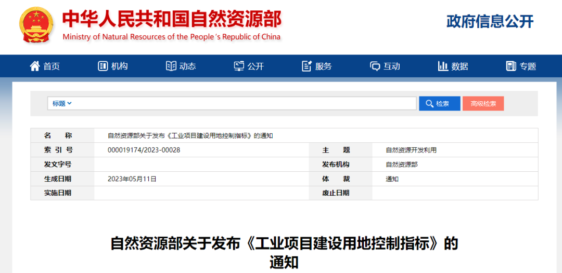
Task: Click the chat bubble icon beside 互动
Action: point(375,66)
